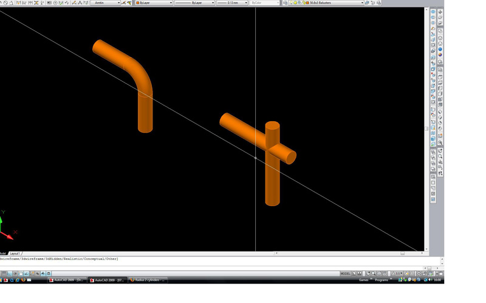Click the orange ByLayer color swatch
Screen dimensions: 486x303
[x=138, y=3]
